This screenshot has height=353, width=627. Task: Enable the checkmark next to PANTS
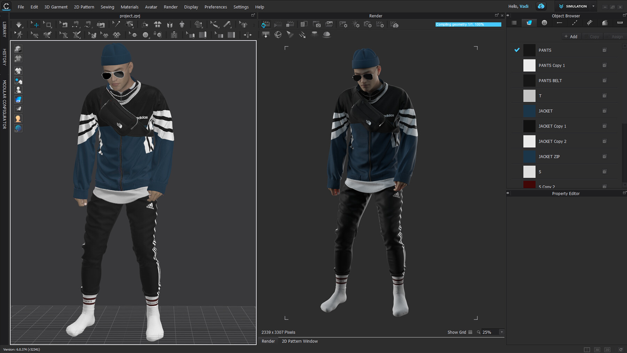point(517,50)
